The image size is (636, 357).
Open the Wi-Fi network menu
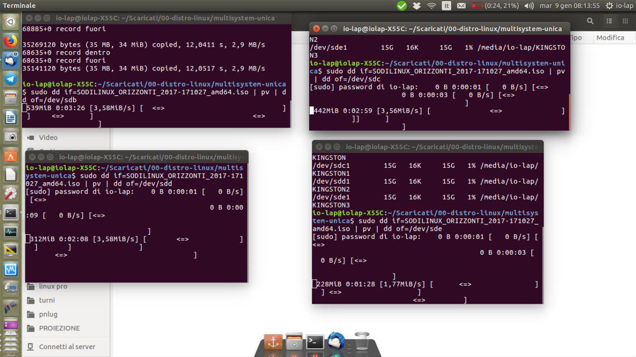pyautogui.click(x=431, y=5)
